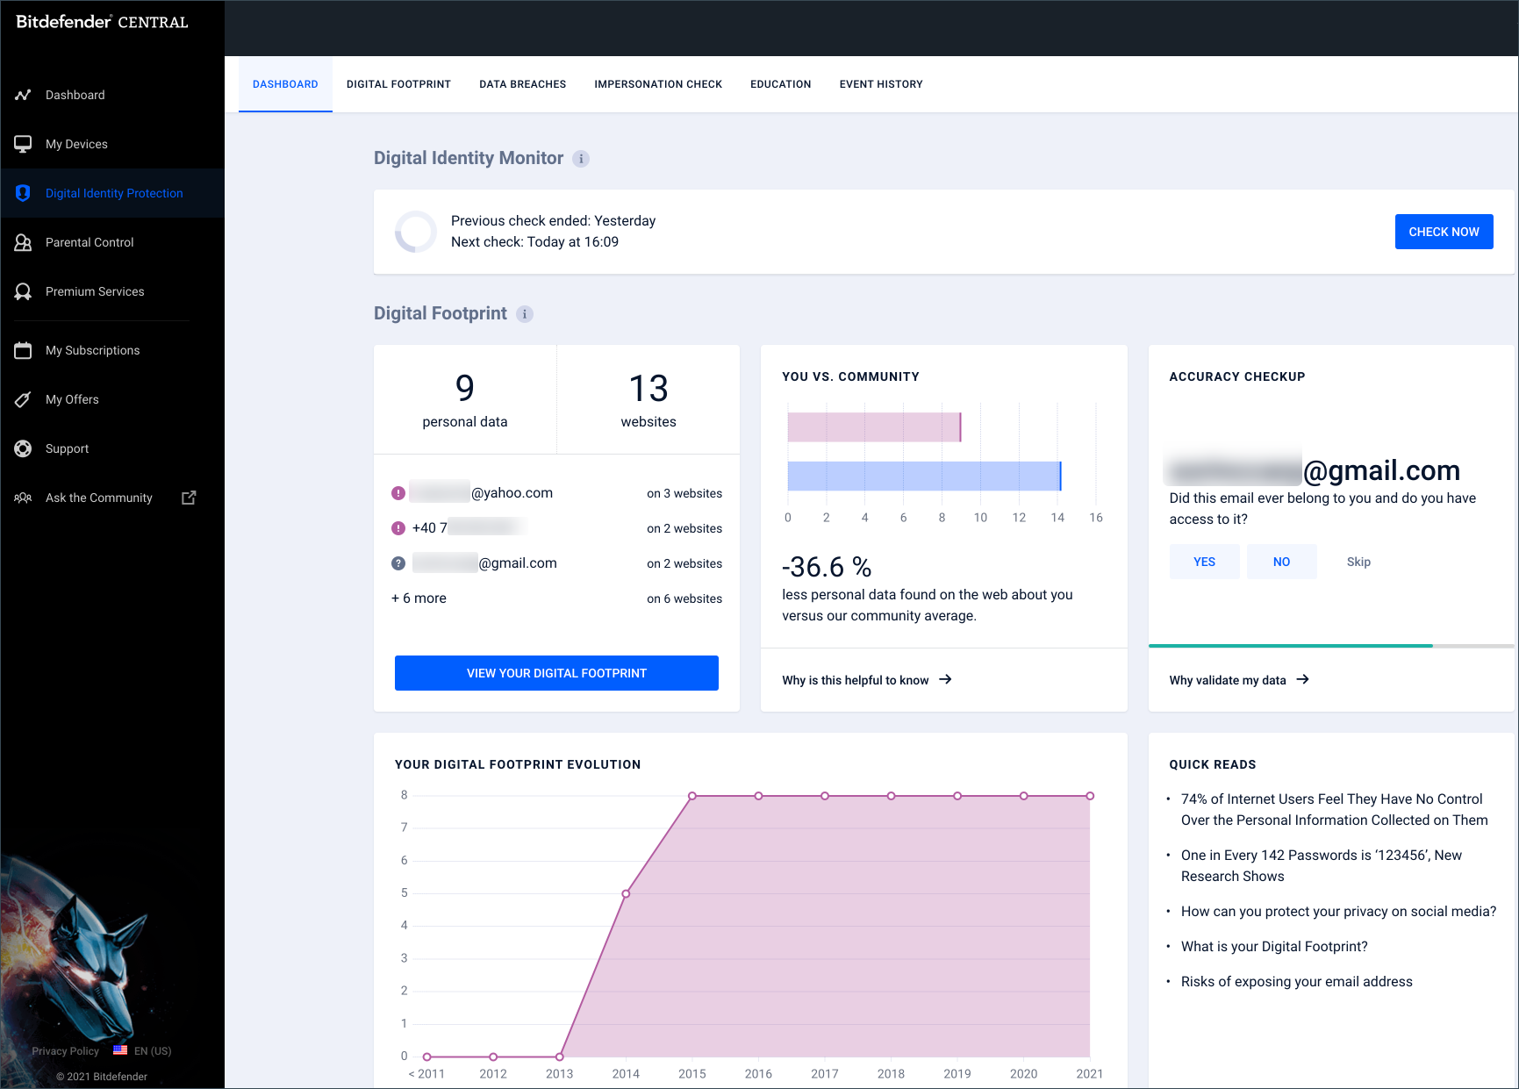
Task: Go to the Impersonation Check tab
Action: [x=658, y=84]
